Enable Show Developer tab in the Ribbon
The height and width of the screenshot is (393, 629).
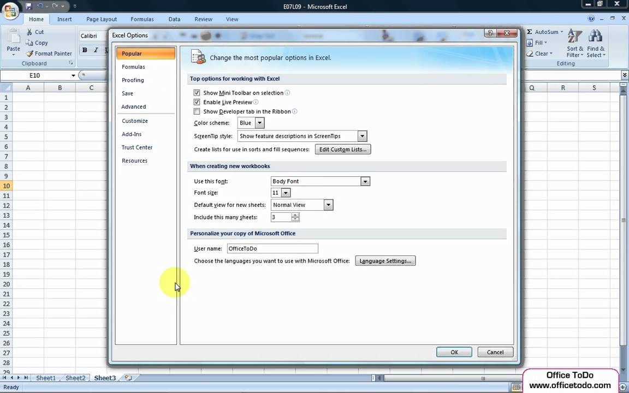pos(197,111)
